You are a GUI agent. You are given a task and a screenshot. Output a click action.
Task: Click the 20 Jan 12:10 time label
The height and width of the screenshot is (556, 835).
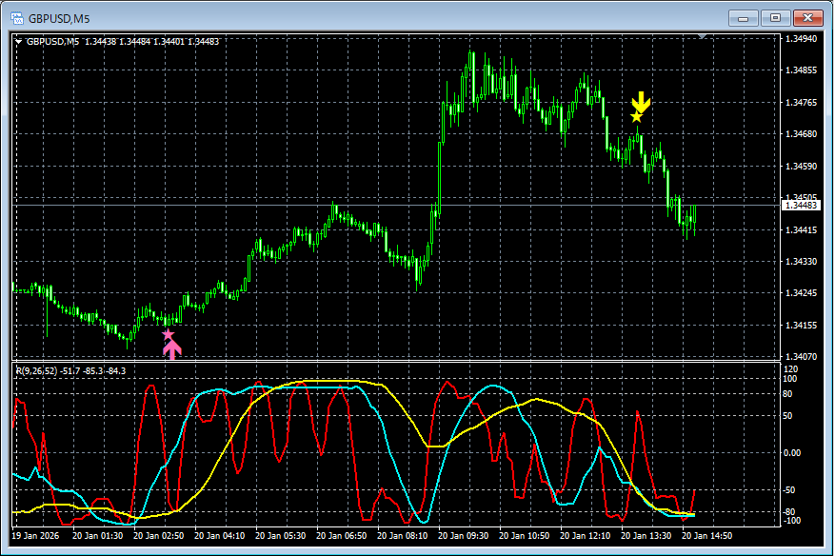point(586,536)
